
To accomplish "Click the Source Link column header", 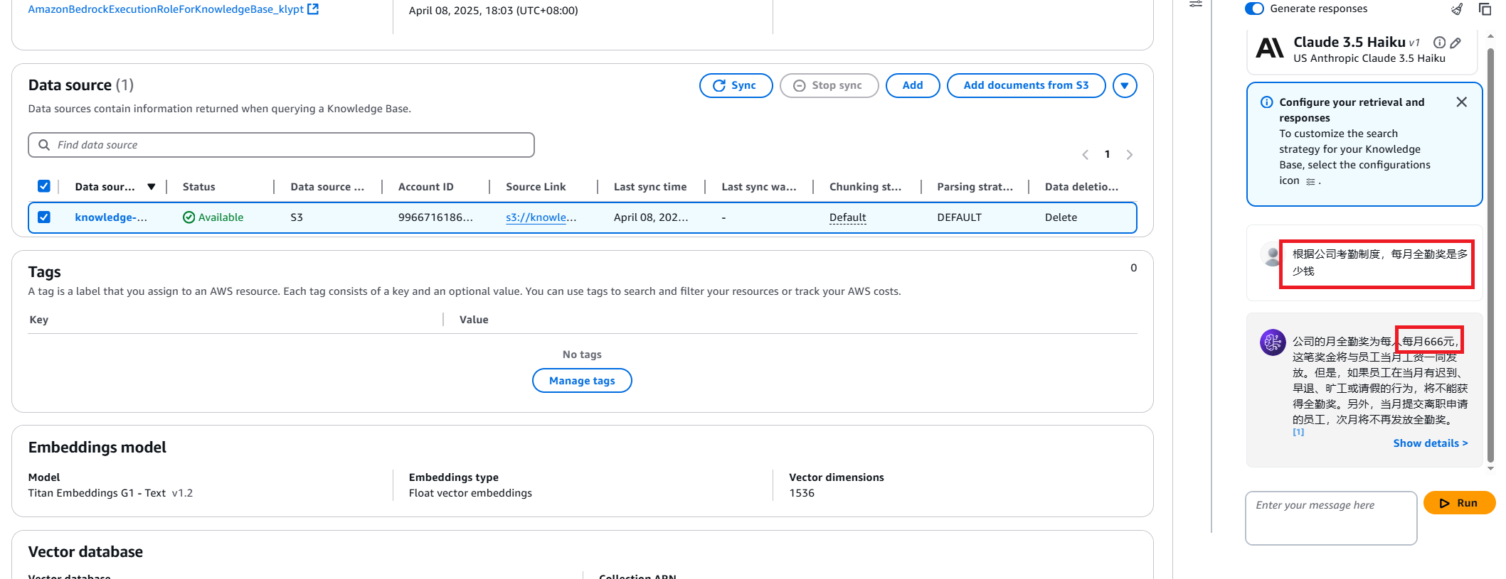I will [536, 187].
